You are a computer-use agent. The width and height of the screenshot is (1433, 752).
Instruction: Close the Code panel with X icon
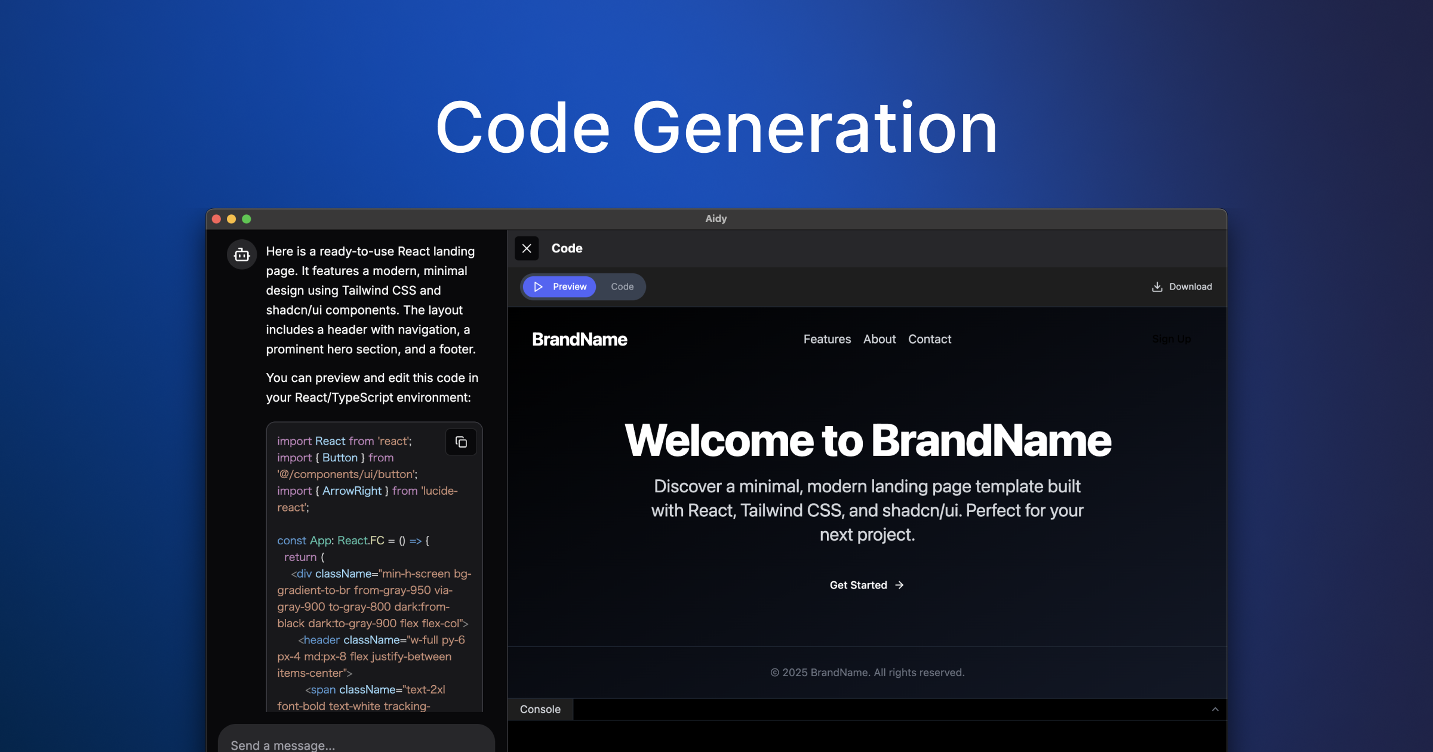pos(527,248)
